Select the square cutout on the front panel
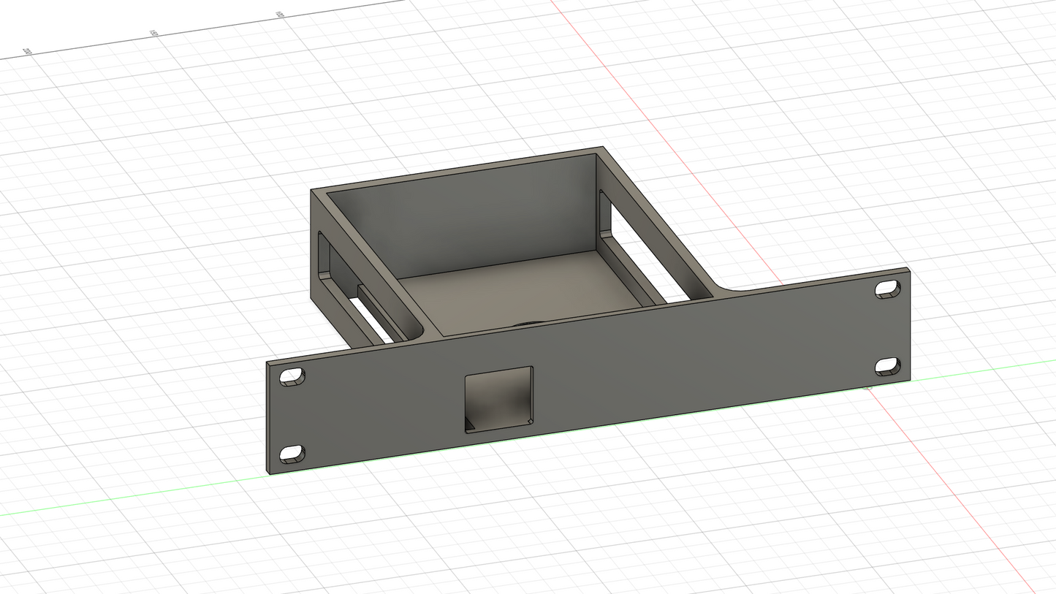 pyautogui.click(x=497, y=397)
